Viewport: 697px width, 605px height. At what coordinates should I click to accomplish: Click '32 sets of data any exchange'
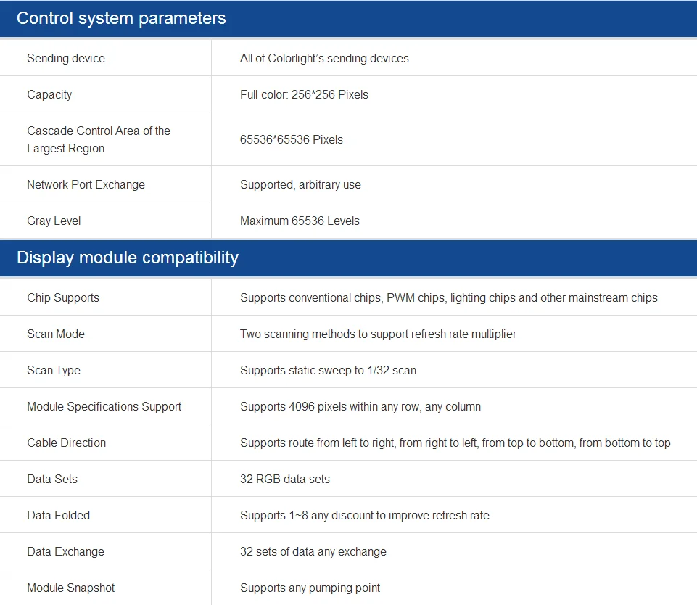(313, 551)
